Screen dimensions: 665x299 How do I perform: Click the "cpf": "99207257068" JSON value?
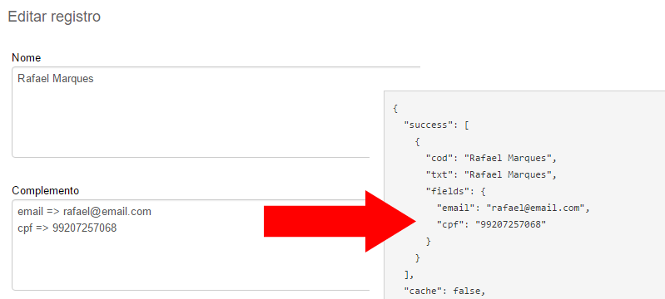511,224
